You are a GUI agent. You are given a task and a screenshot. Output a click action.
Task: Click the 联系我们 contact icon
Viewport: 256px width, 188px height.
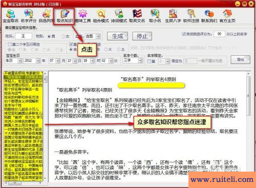[209, 16]
